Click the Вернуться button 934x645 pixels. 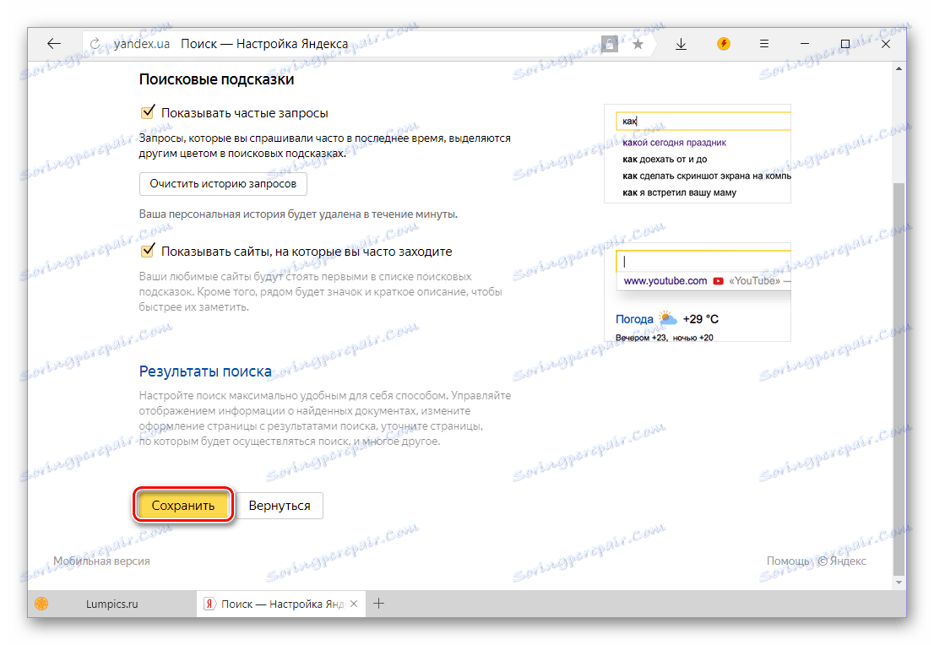[x=280, y=505]
